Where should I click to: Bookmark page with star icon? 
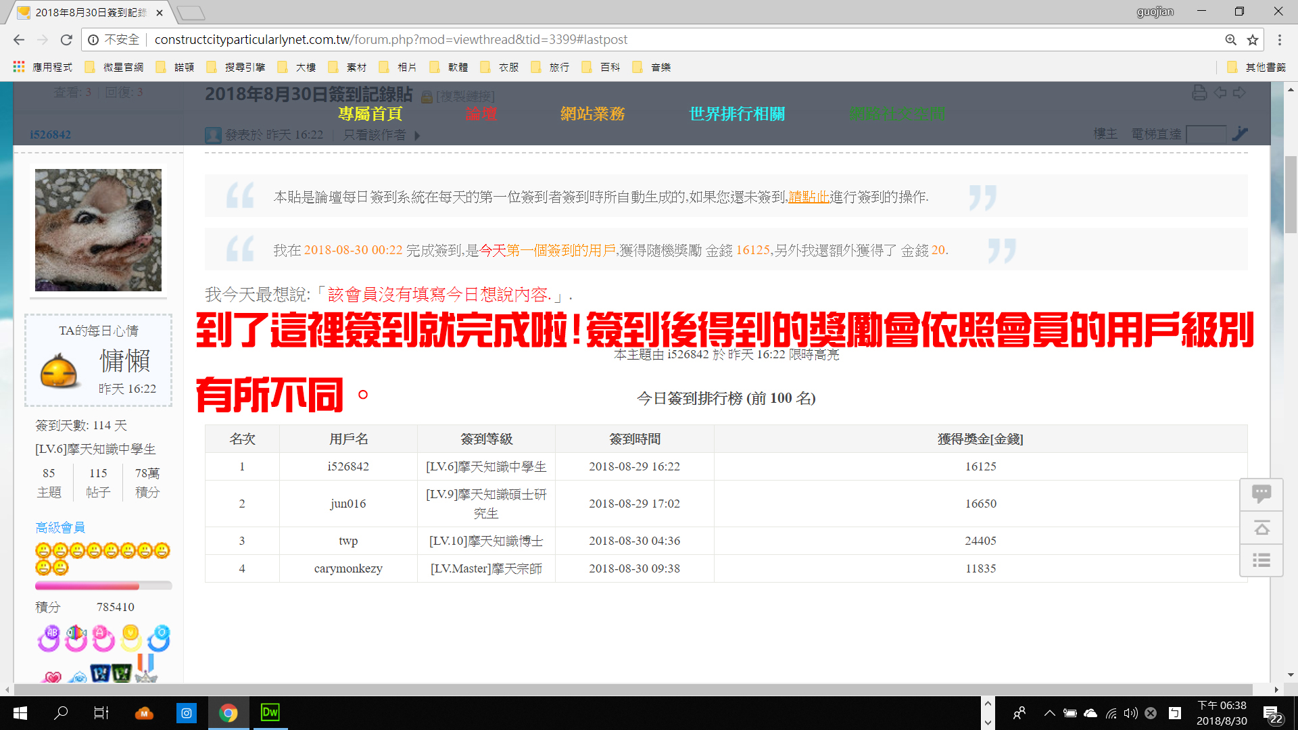[x=1253, y=40]
